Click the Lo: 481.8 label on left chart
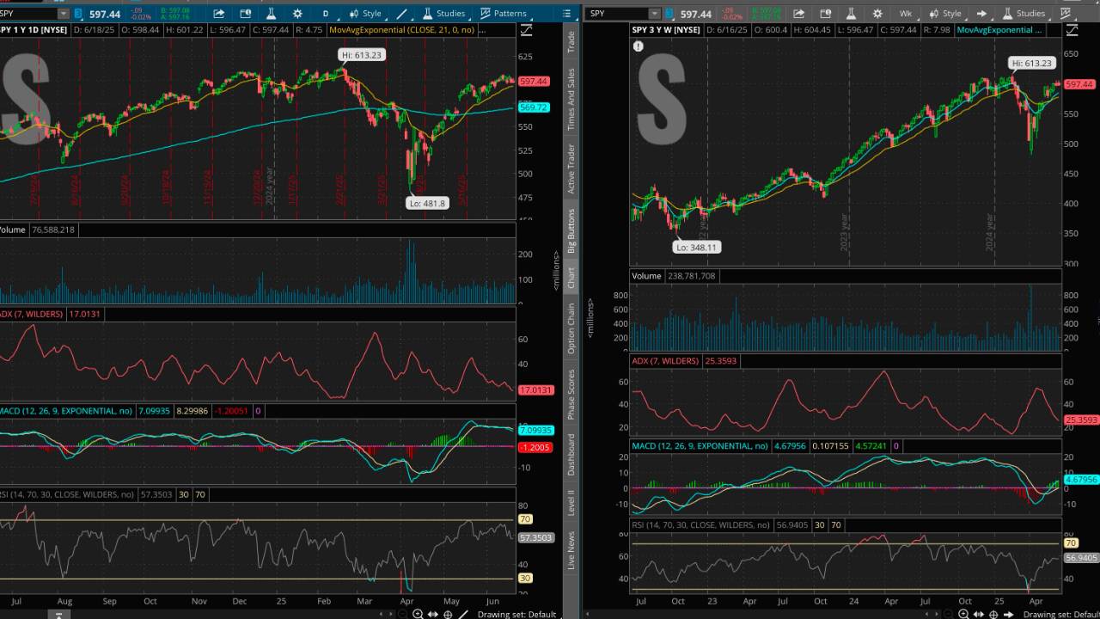This screenshot has width=1100, height=619. 428,204
